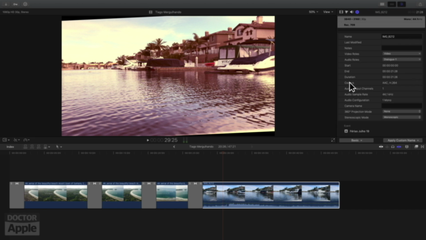Toggle audio skimming in the timeline
The height and width of the screenshot is (240, 426).
pyautogui.click(x=387, y=147)
